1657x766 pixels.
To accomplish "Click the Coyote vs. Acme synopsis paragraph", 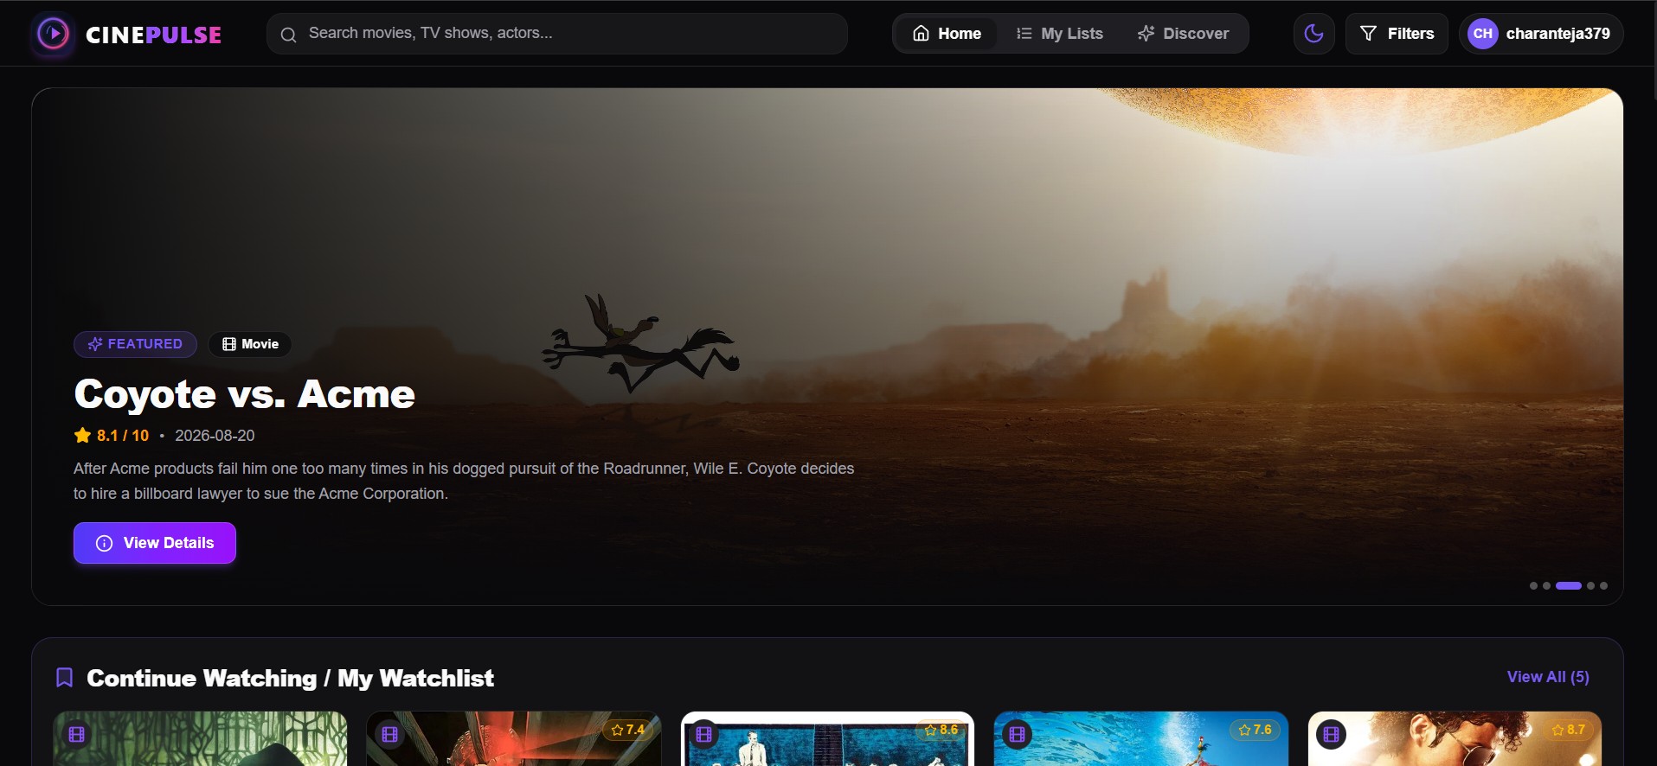I will click(x=464, y=481).
